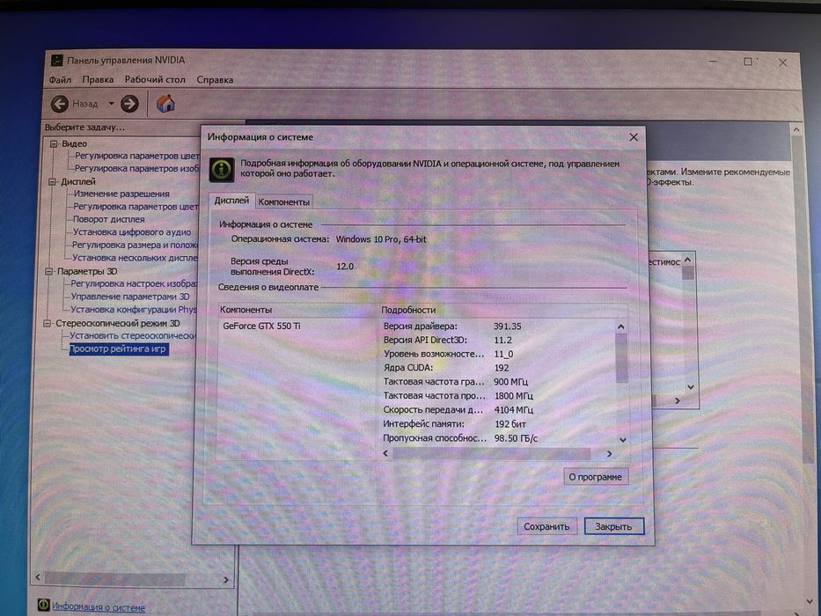Select Изменение разрешения in tree
Viewport: 821px width, 616px height.
121,194
